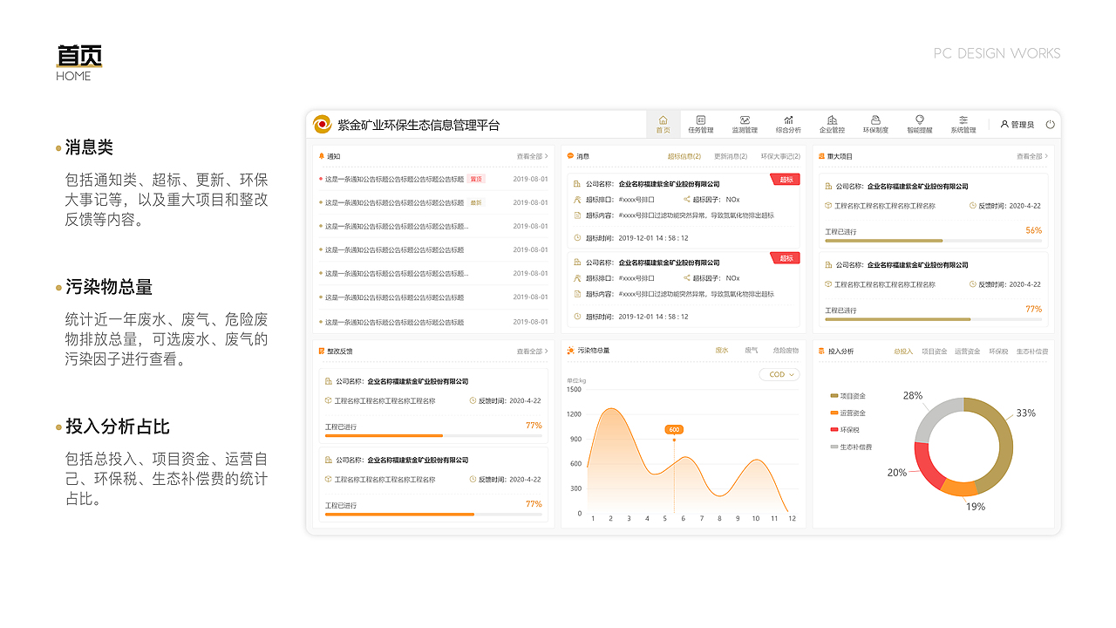The width and height of the screenshot is (1116, 628).
Task: Click the 56% project progress bar
Action: (933, 240)
